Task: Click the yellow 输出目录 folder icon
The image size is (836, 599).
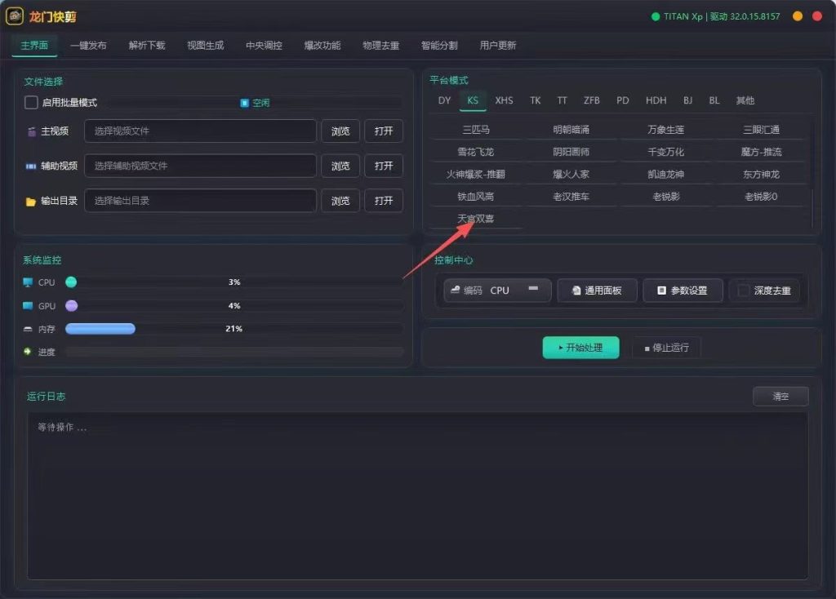Action: (x=31, y=202)
